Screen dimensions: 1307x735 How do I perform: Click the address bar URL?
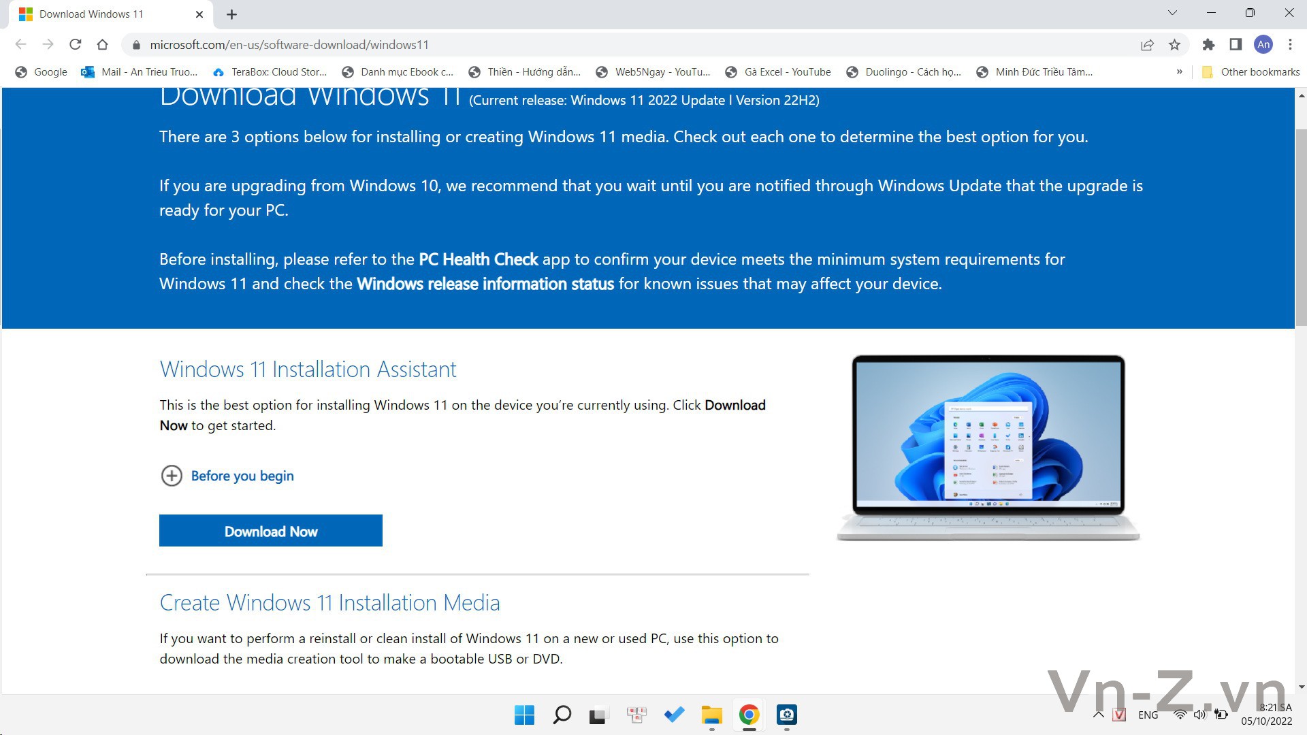pos(289,45)
